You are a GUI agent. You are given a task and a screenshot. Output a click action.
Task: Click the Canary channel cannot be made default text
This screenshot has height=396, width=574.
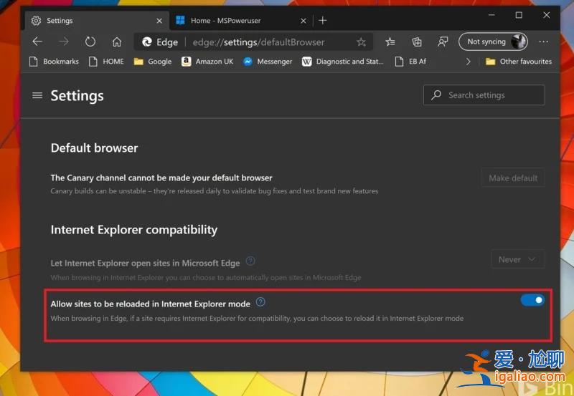click(x=161, y=178)
